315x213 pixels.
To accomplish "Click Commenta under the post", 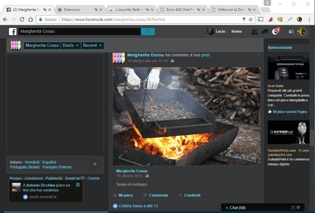I will pos(155,195).
